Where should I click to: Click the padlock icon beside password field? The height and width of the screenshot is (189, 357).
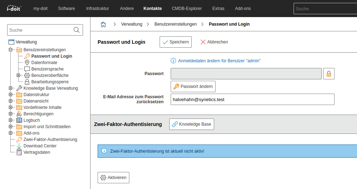point(328,74)
